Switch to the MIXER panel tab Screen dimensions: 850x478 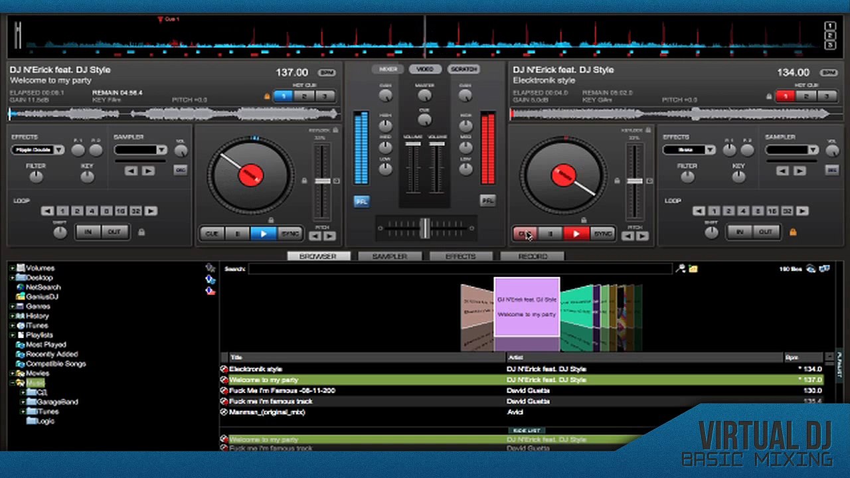[x=388, y=69]
